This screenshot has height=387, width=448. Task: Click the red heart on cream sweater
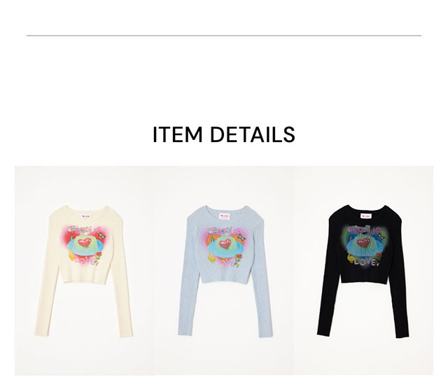pyautogui.click(x=85, y=242)
